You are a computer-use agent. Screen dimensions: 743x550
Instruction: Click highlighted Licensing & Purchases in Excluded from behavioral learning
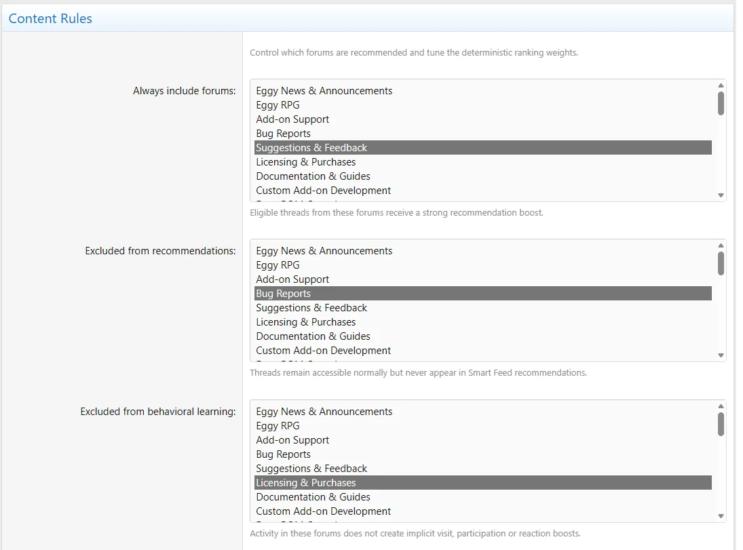click(x=483, y=483)
